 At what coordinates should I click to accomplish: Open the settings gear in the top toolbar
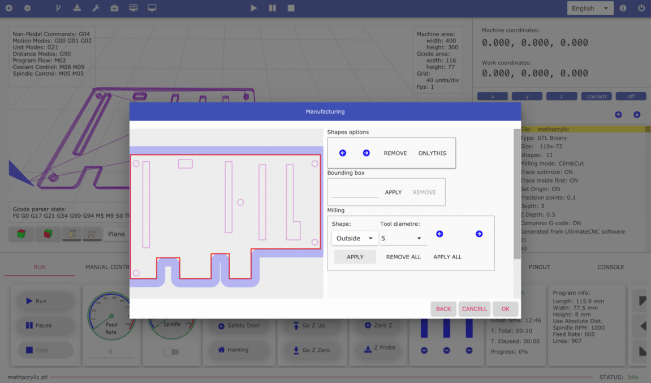pos(27,8)
